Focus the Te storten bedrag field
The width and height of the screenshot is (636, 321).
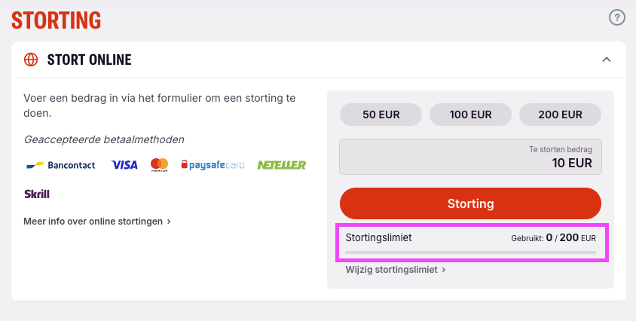[x=470, y=157]
